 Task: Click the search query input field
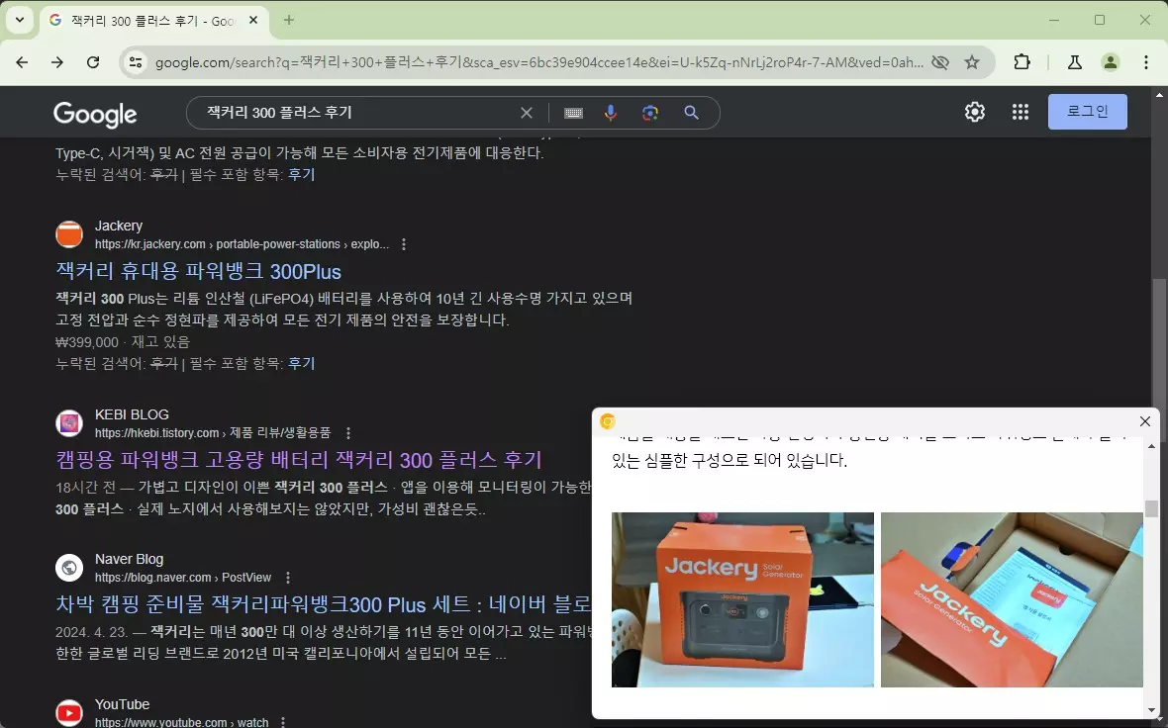coord(357,113)
